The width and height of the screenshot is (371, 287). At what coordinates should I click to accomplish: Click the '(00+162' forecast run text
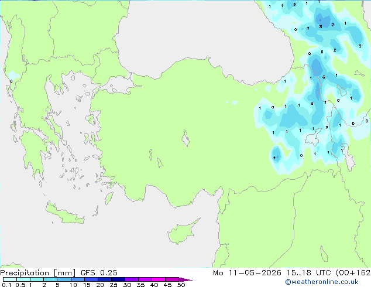[x=353, y=273]
